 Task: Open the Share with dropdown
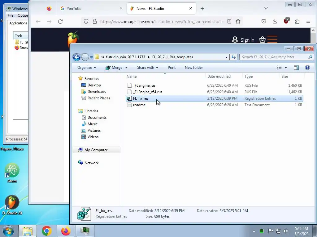[x=148, y=68]
